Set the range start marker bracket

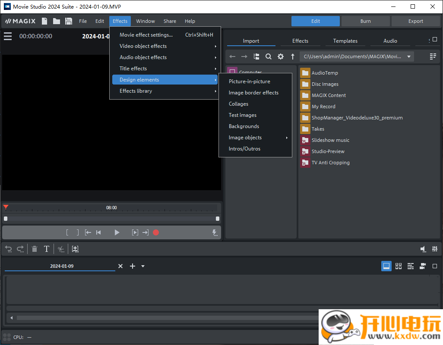(67, 232)
